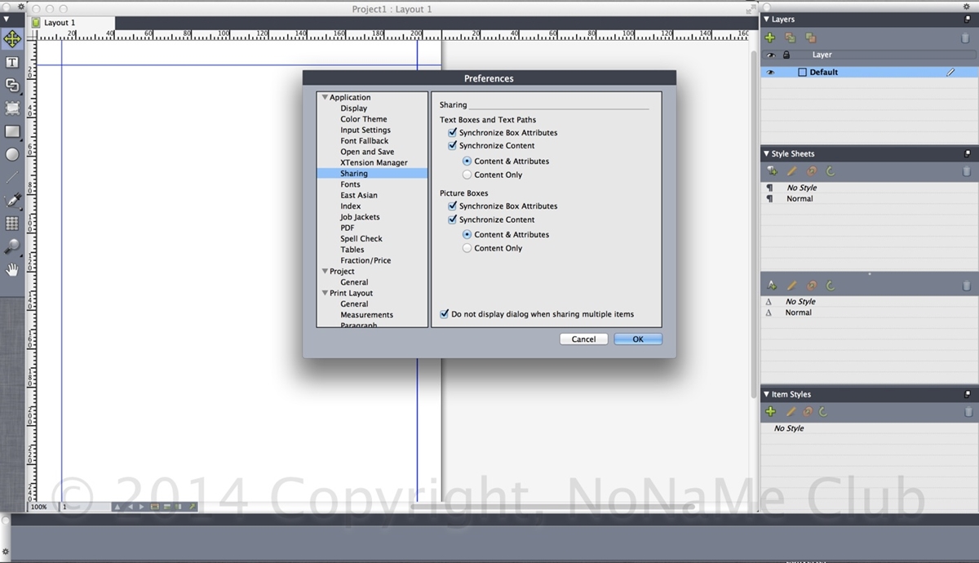Click the Layers panel trash icon

pos(966,38)
